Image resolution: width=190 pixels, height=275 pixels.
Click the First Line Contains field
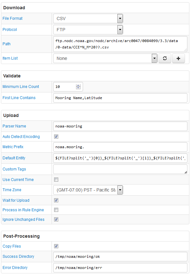pos(120,98)
